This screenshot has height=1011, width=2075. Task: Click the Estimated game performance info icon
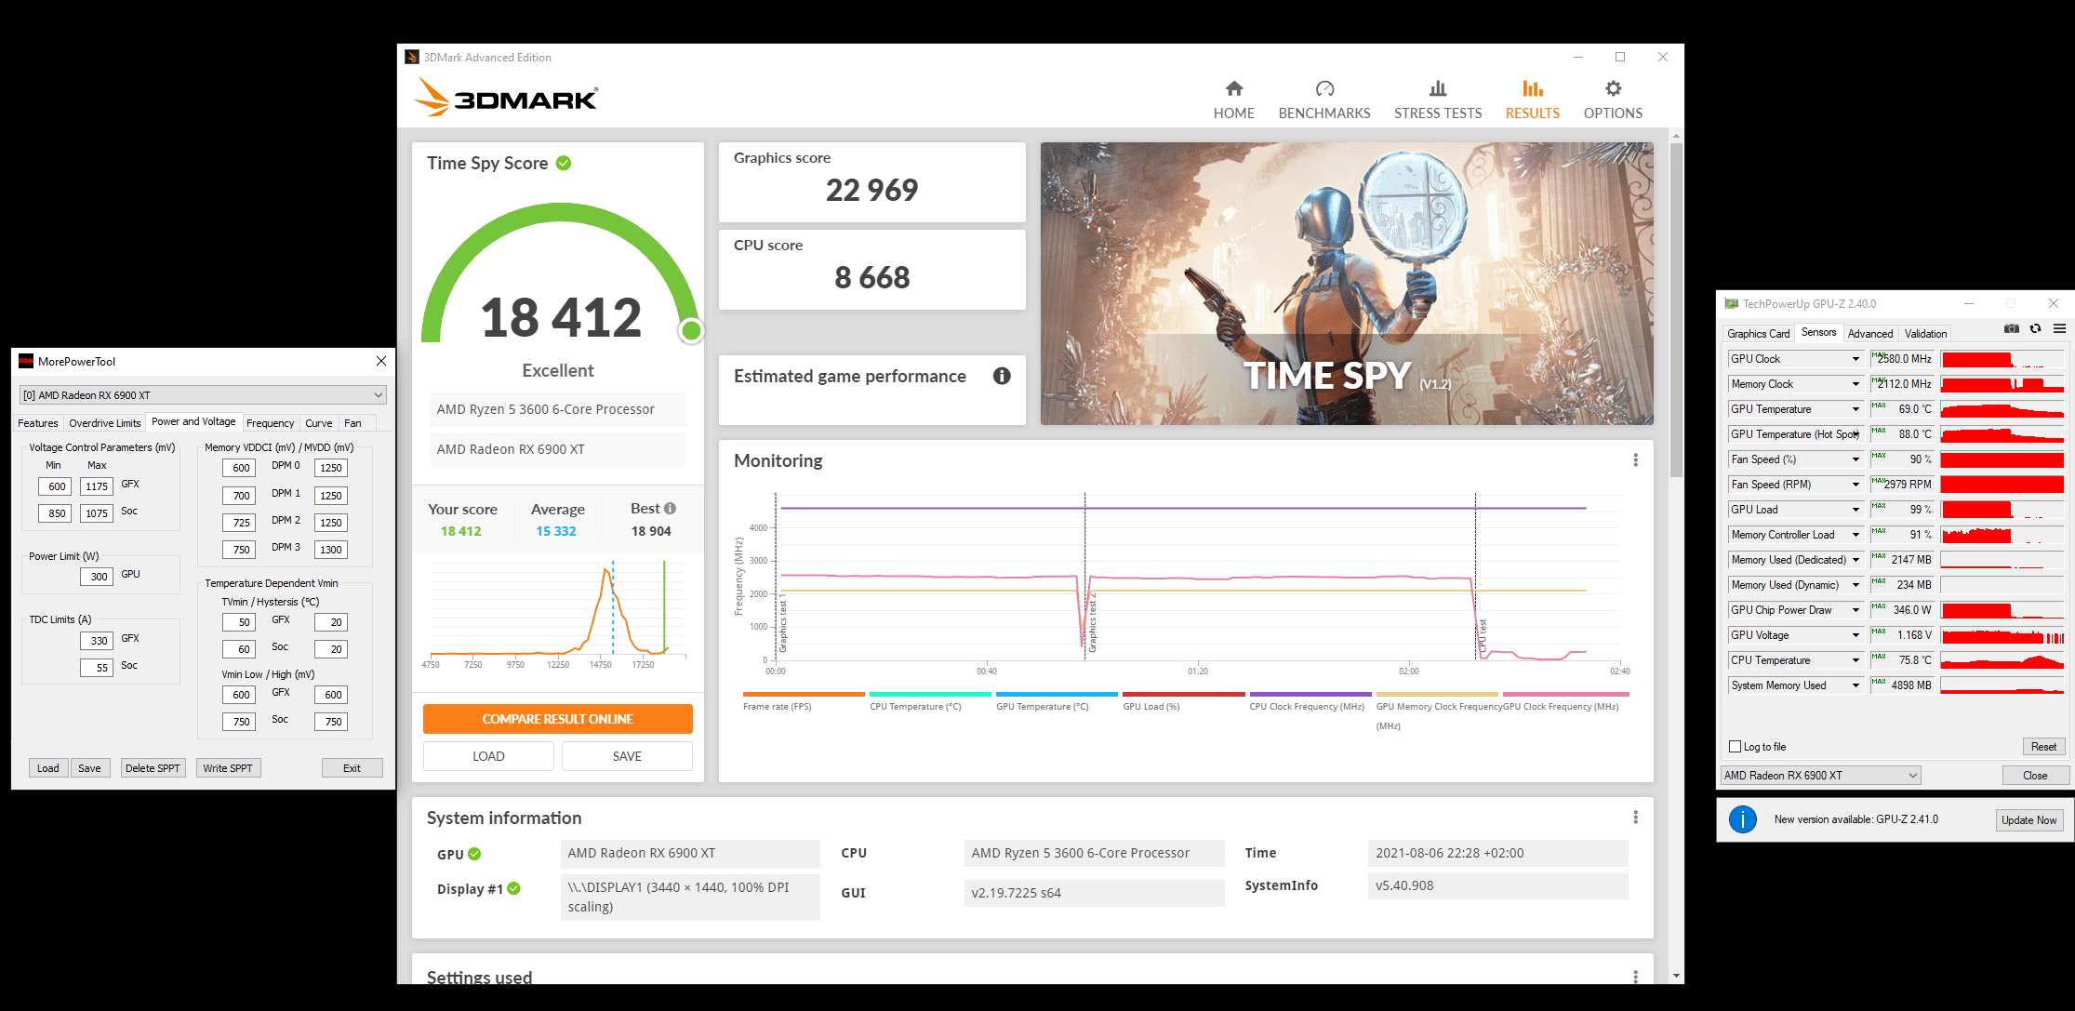[1002, 376]
